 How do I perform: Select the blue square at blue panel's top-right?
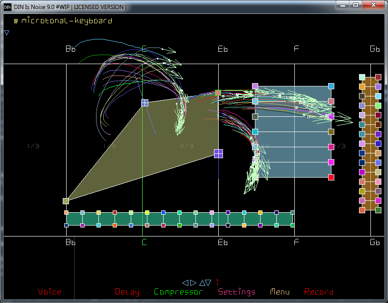coord(331,86)
